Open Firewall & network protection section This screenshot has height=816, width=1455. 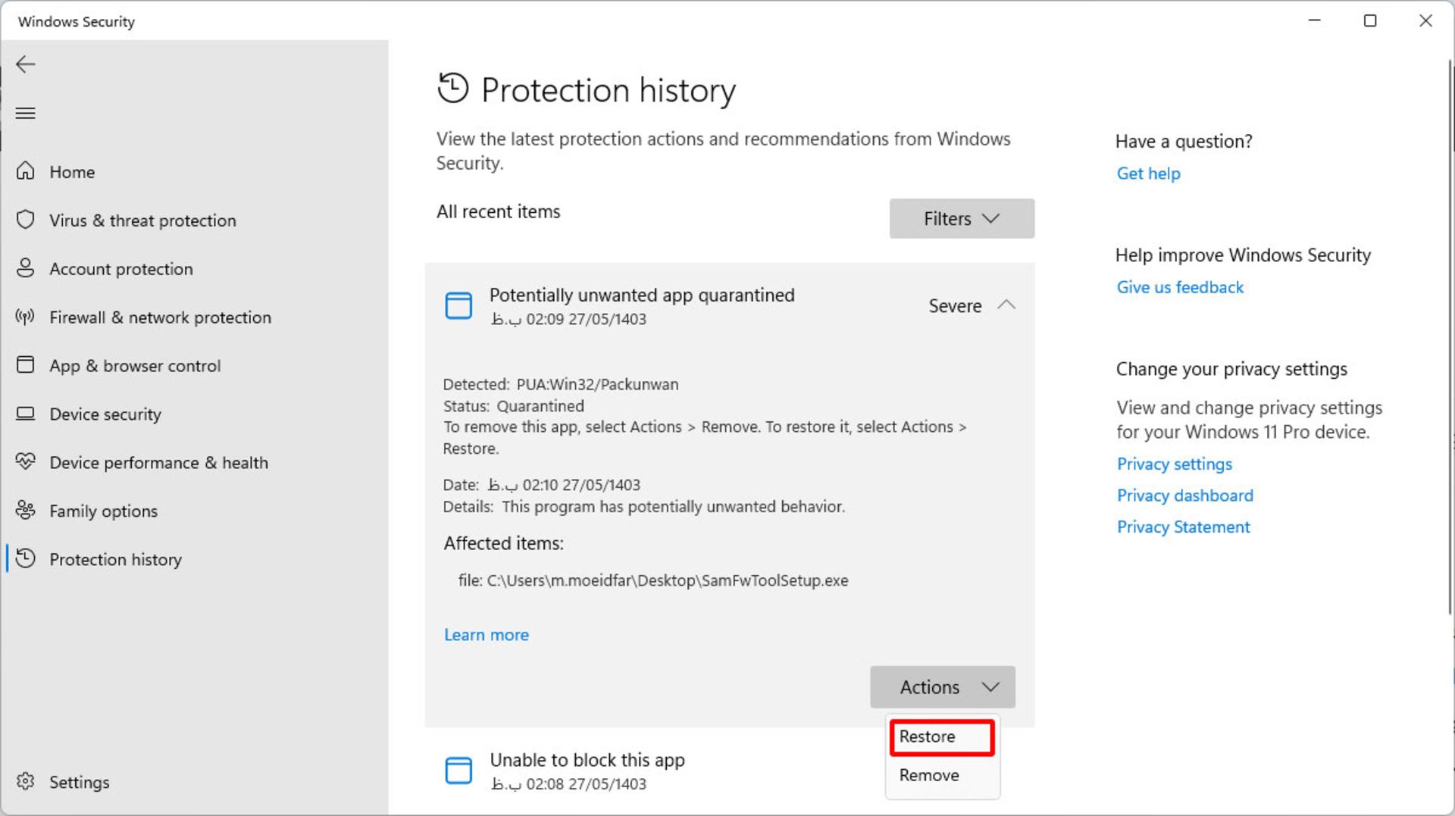click(160, 317)
